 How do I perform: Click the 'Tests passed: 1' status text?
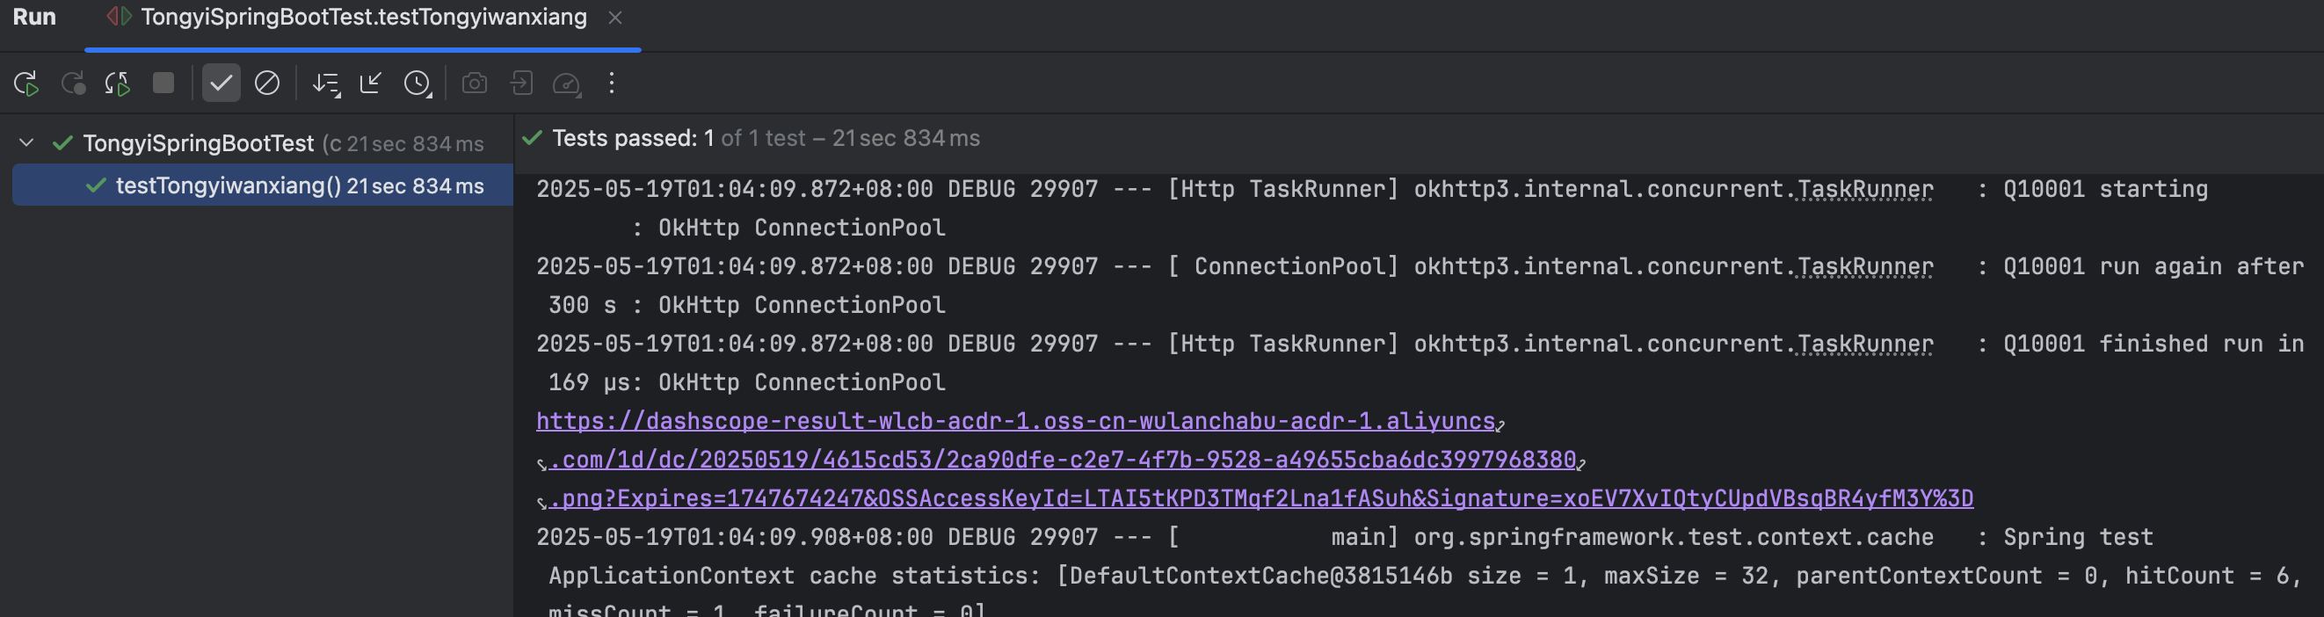pos(633,138)
